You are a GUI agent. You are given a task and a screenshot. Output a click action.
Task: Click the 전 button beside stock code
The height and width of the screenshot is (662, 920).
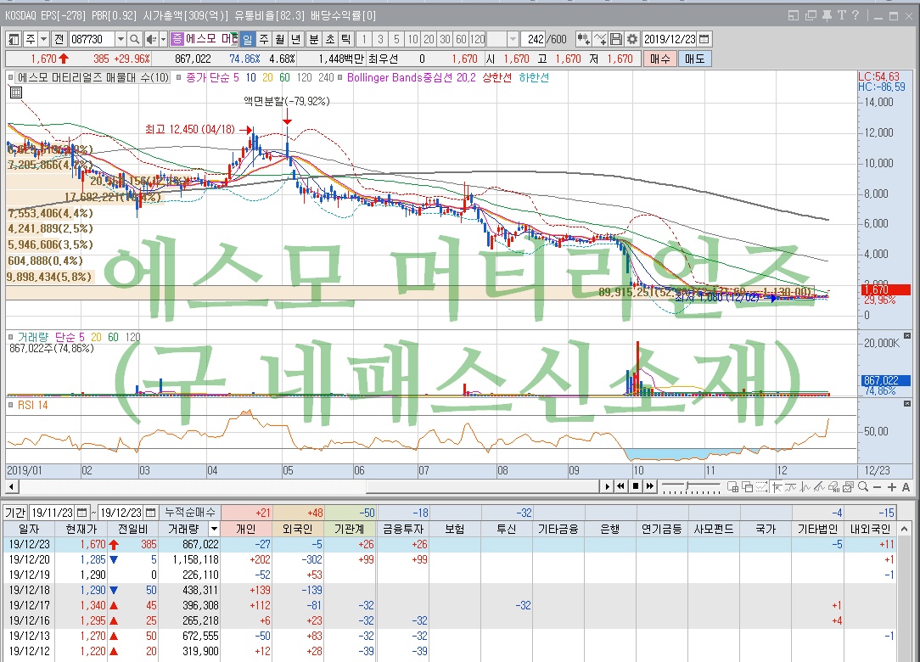(x=59, y=39)
